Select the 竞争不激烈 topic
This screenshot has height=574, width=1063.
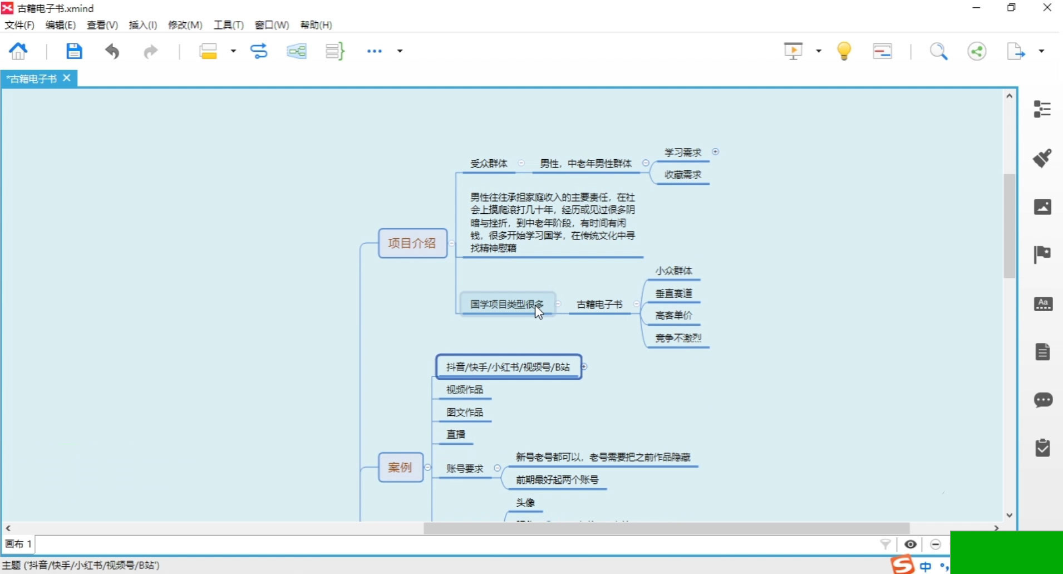click(678, 338)
